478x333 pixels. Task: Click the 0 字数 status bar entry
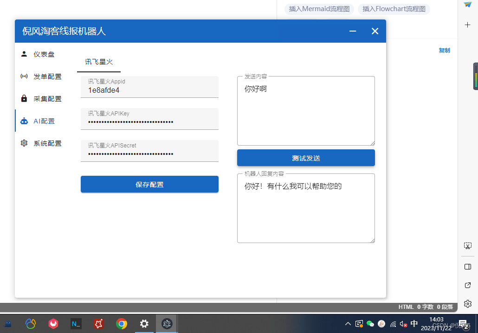(425, 307)
